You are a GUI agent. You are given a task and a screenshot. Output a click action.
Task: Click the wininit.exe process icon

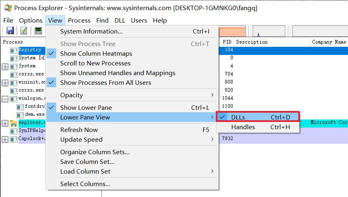pyautogui.click(x=13, y=83)
